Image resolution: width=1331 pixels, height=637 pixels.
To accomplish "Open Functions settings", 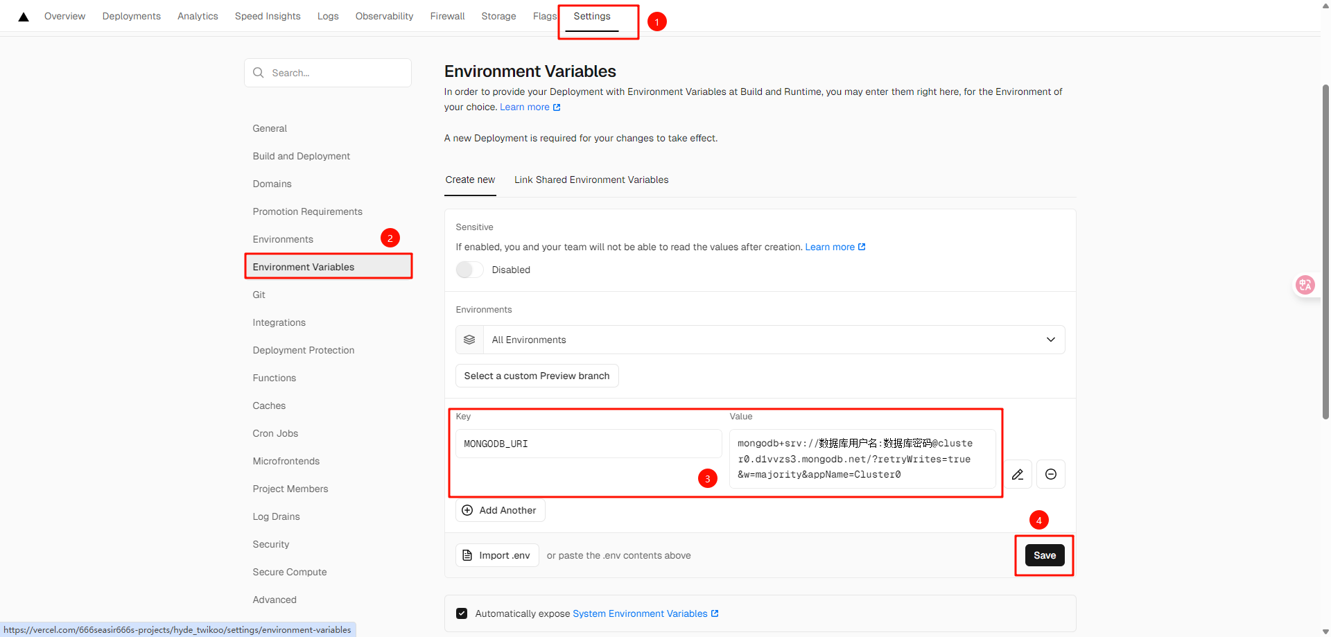I will pyautogui.click(x=274, y=378).
